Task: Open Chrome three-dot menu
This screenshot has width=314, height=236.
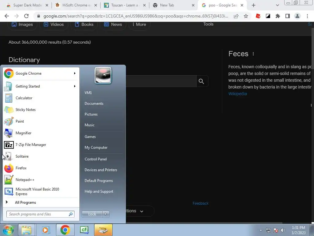Action: pos(307,16)
